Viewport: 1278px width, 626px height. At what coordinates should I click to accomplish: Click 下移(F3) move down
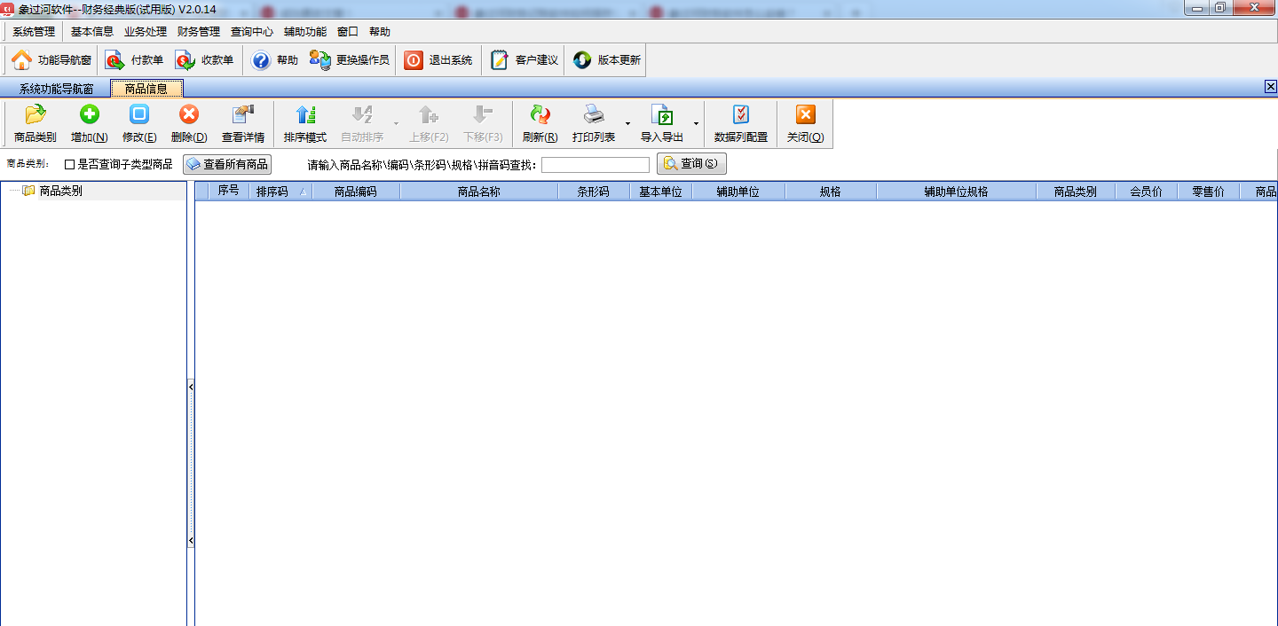483,124
